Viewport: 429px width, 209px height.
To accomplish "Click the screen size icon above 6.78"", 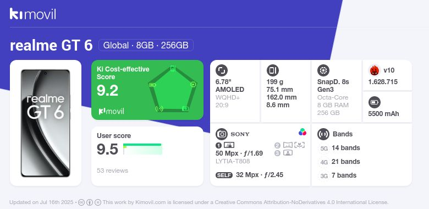I will pyautogui.click(x=222, y=70).
